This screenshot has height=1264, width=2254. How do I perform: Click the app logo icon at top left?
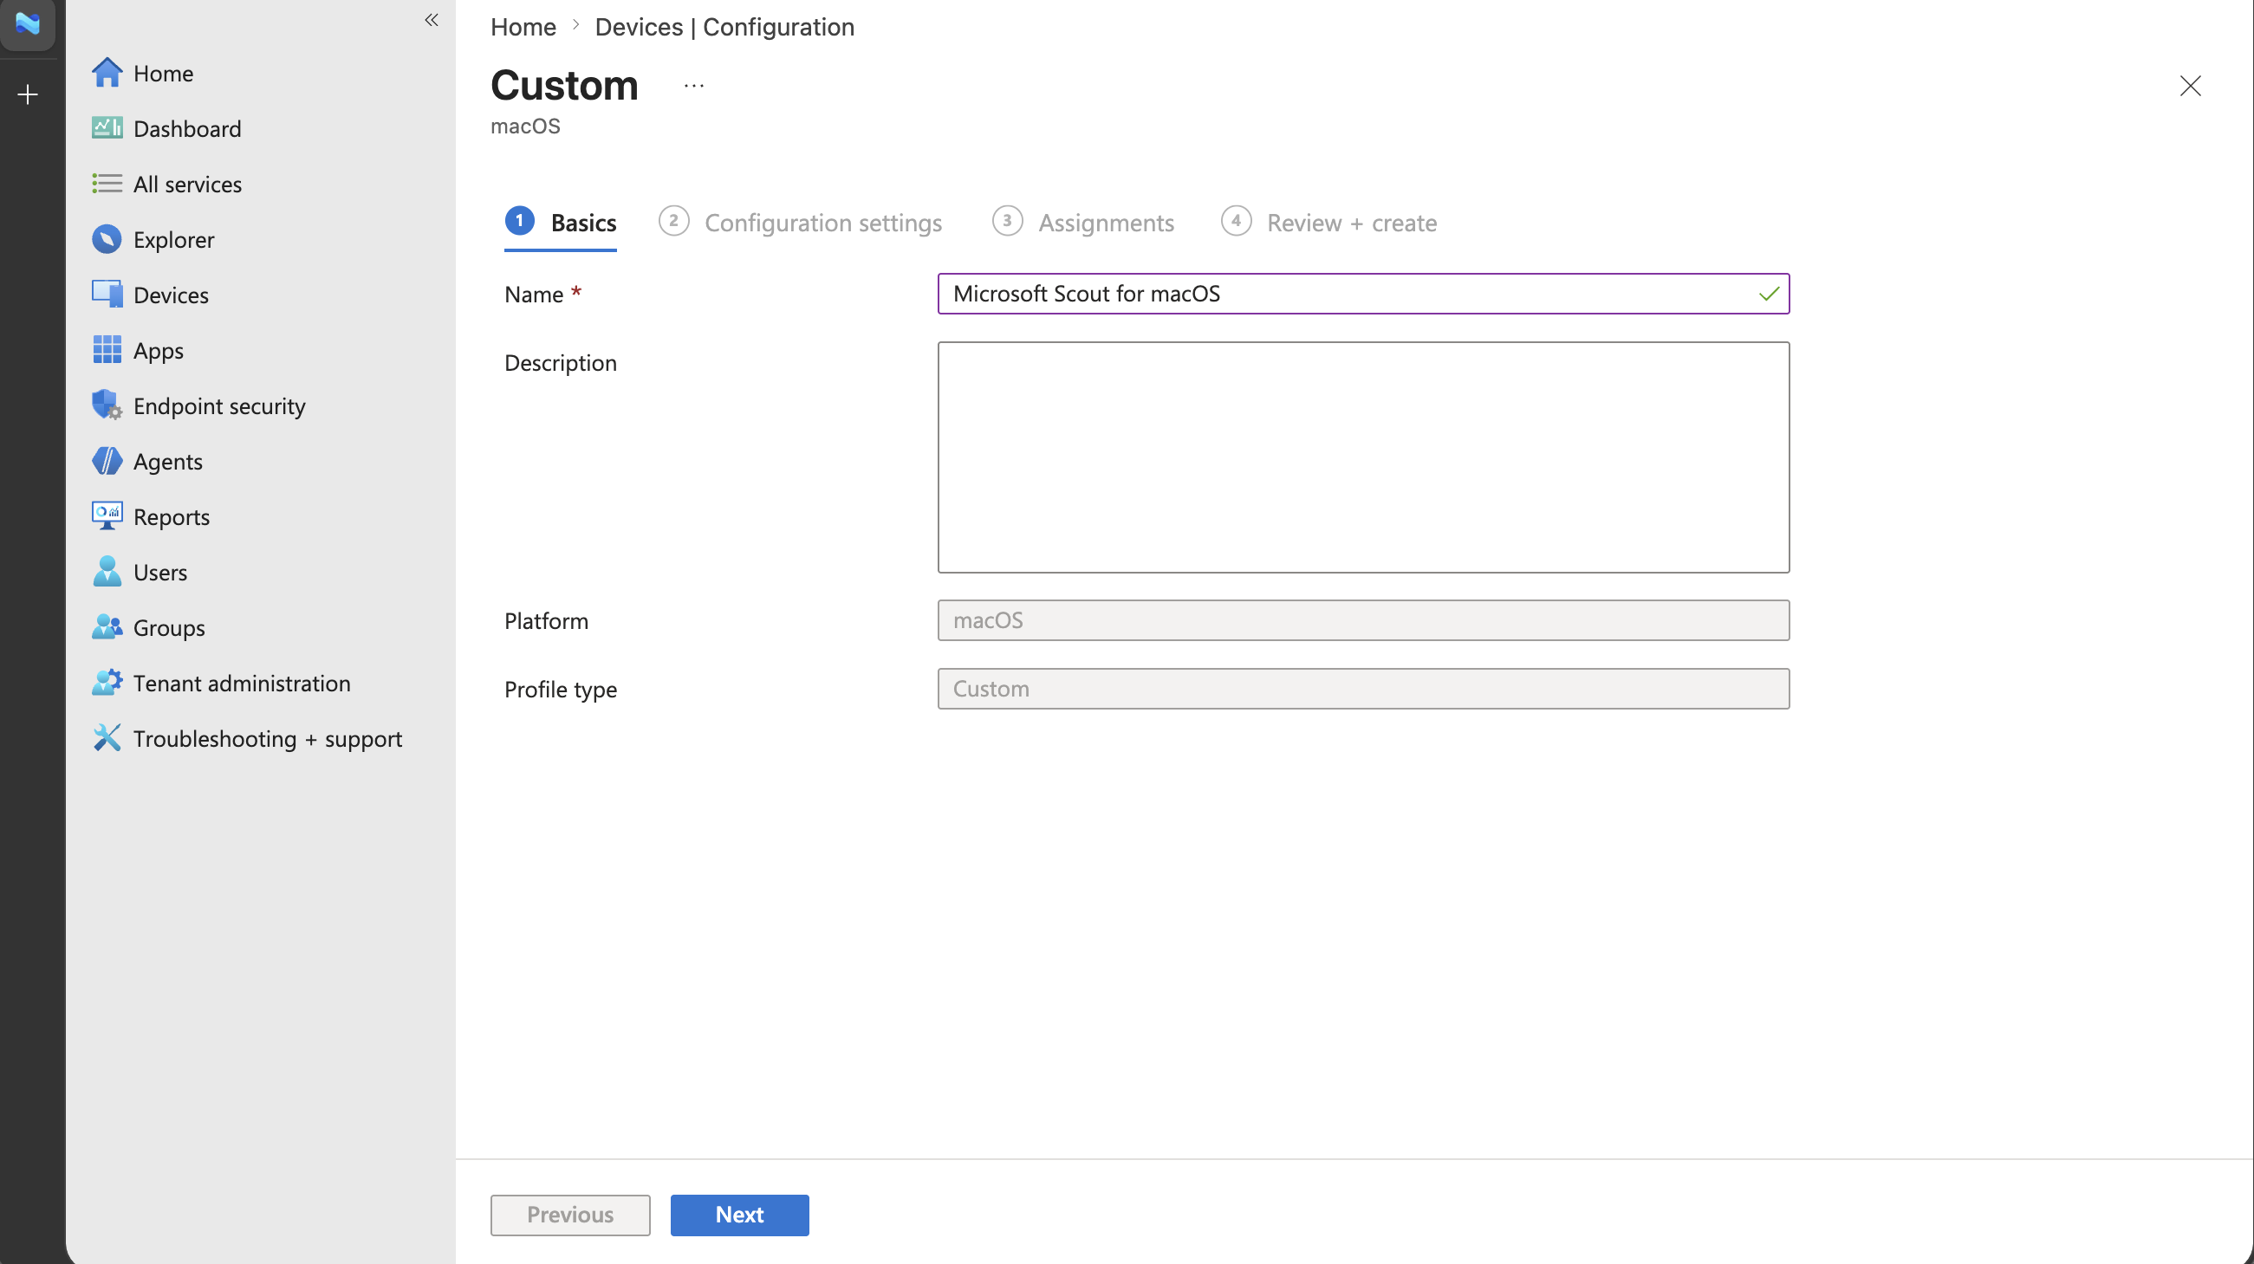[28, 23]
